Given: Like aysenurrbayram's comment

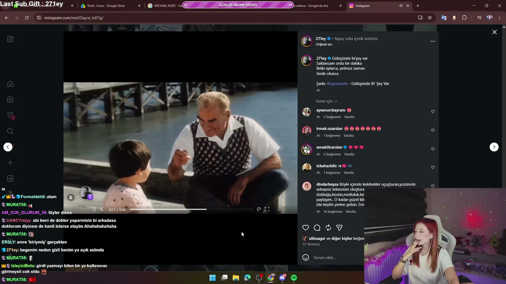Looking at the screenshot, I should (432, 112).
